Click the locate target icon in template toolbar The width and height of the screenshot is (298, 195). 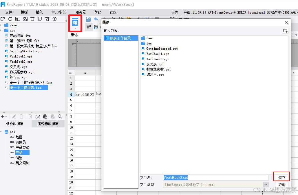tap(54, 19)
